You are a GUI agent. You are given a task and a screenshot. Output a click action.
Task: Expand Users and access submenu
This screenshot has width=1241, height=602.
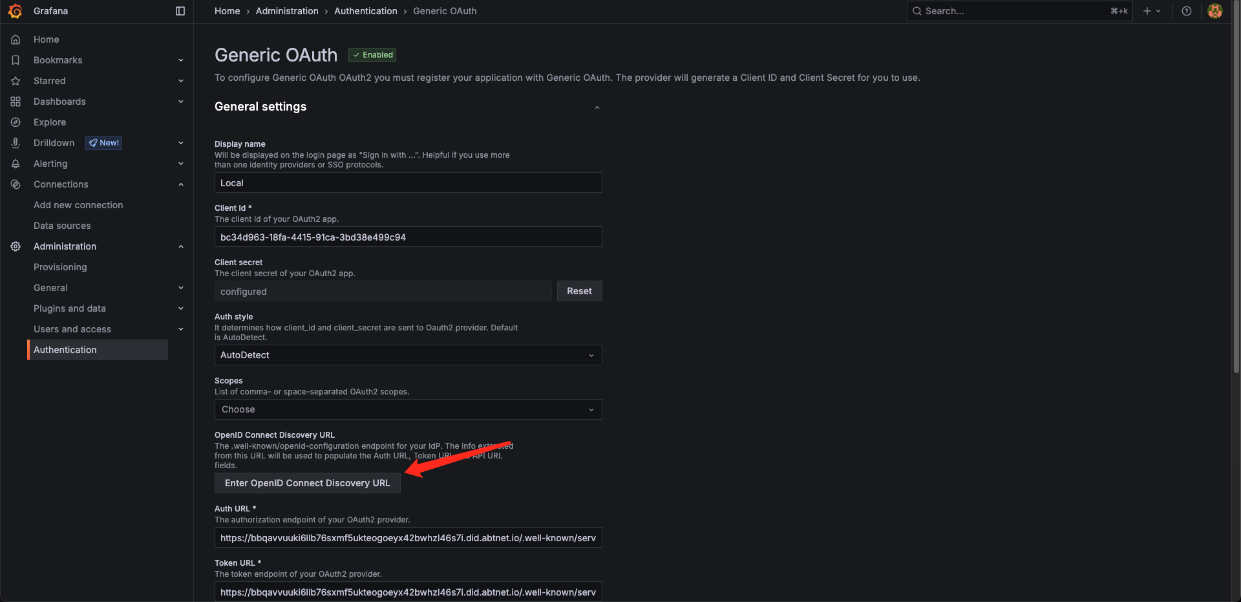pyautogui.click(x=181, y=329)
